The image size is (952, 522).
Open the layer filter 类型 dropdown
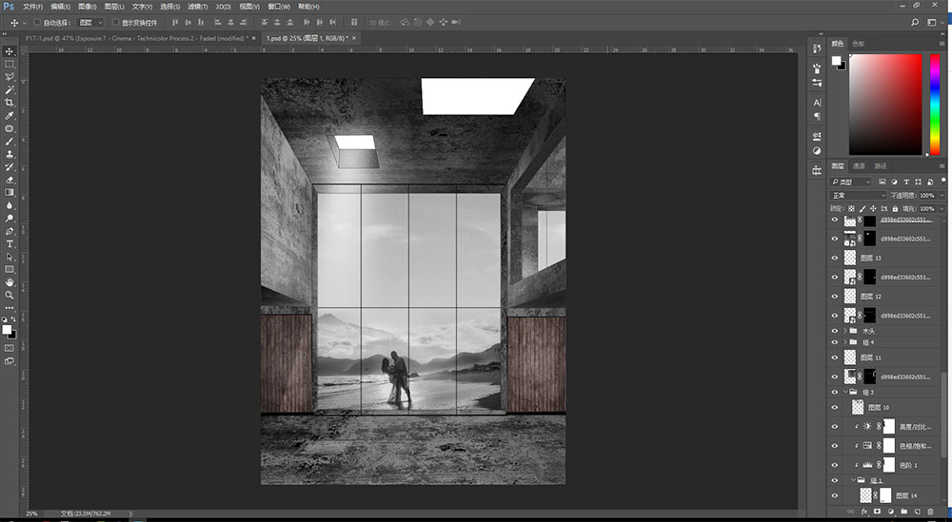coord(850,182)
